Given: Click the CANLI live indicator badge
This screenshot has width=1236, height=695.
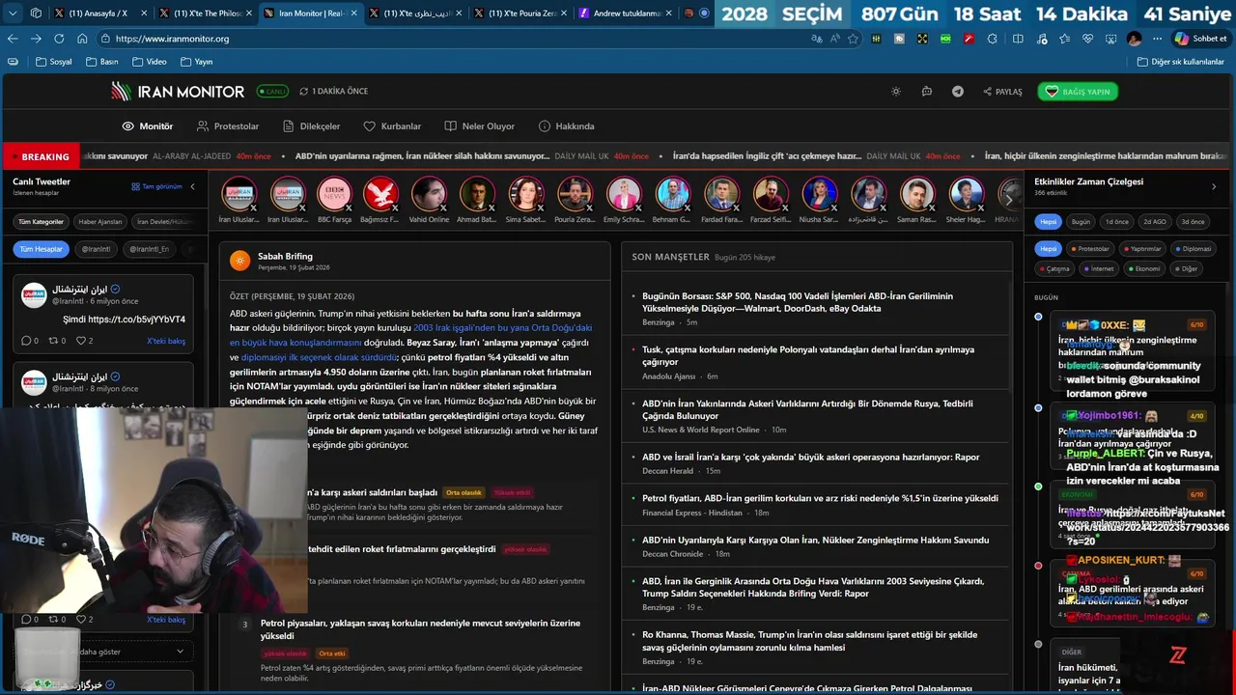Looking at the screenshot, I should coord(272,92).
